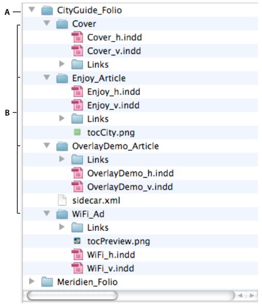Image resolution: width=262 pixels, height=304 pixels.
Task: Click the InDesign icon of Cover_v.indd
Action: tap(77, 51)
